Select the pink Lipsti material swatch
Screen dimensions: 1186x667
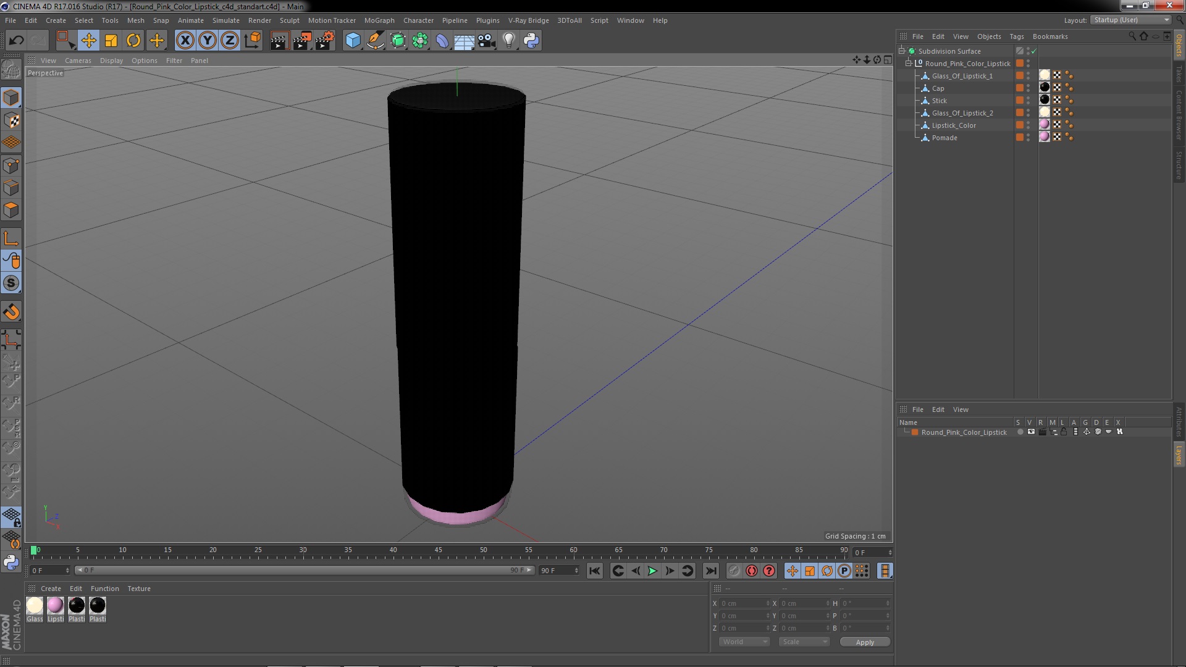55,605
